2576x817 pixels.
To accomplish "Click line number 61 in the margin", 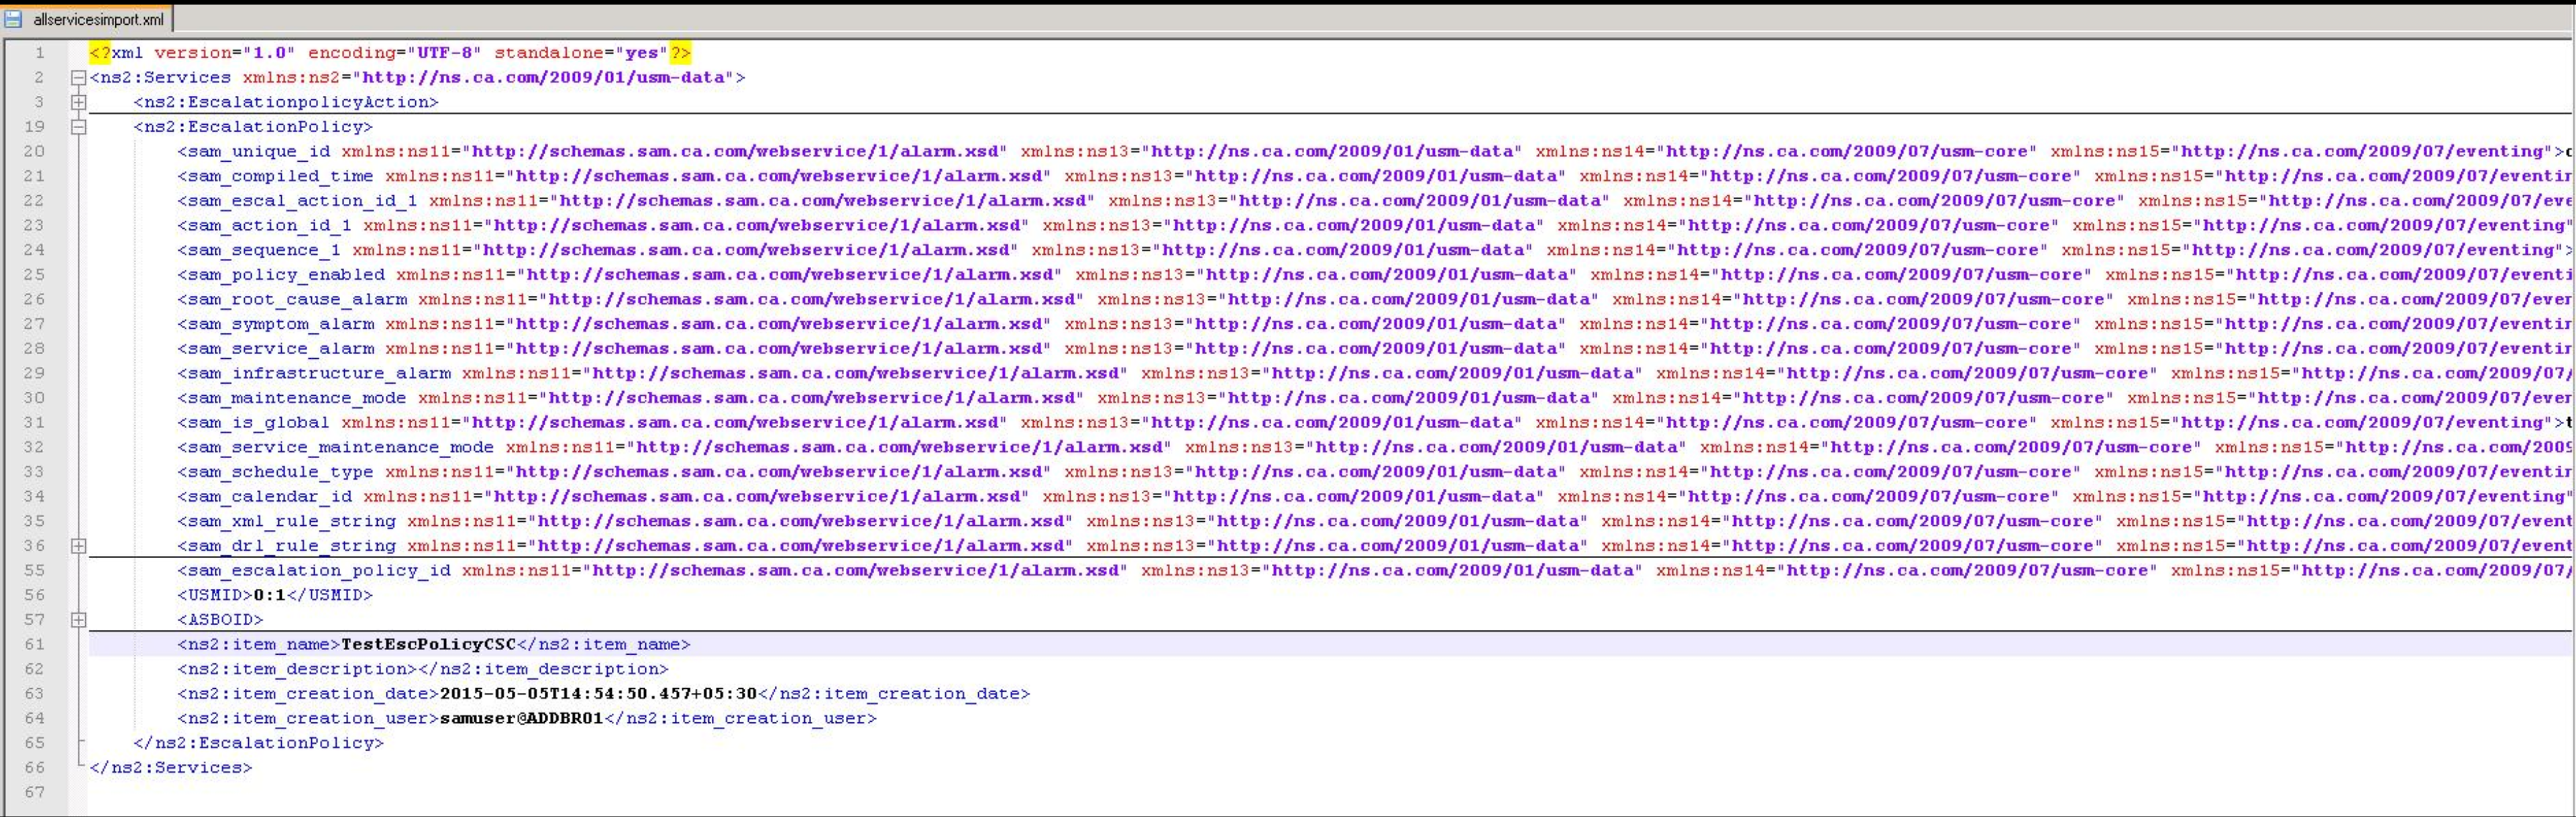I will (34, 645).
